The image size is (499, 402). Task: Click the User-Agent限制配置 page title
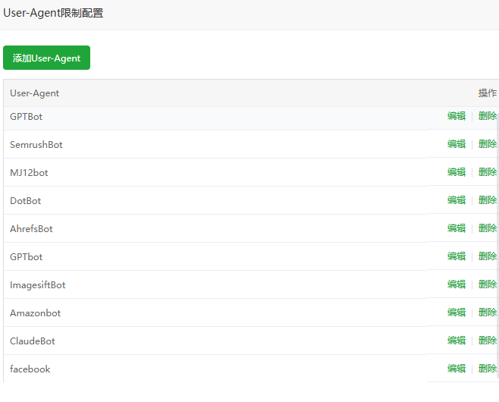[53, 13]
